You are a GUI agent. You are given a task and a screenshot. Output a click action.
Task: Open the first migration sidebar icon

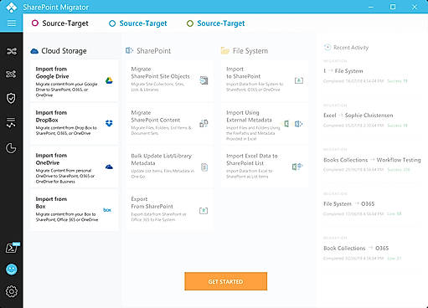[12, 51]
